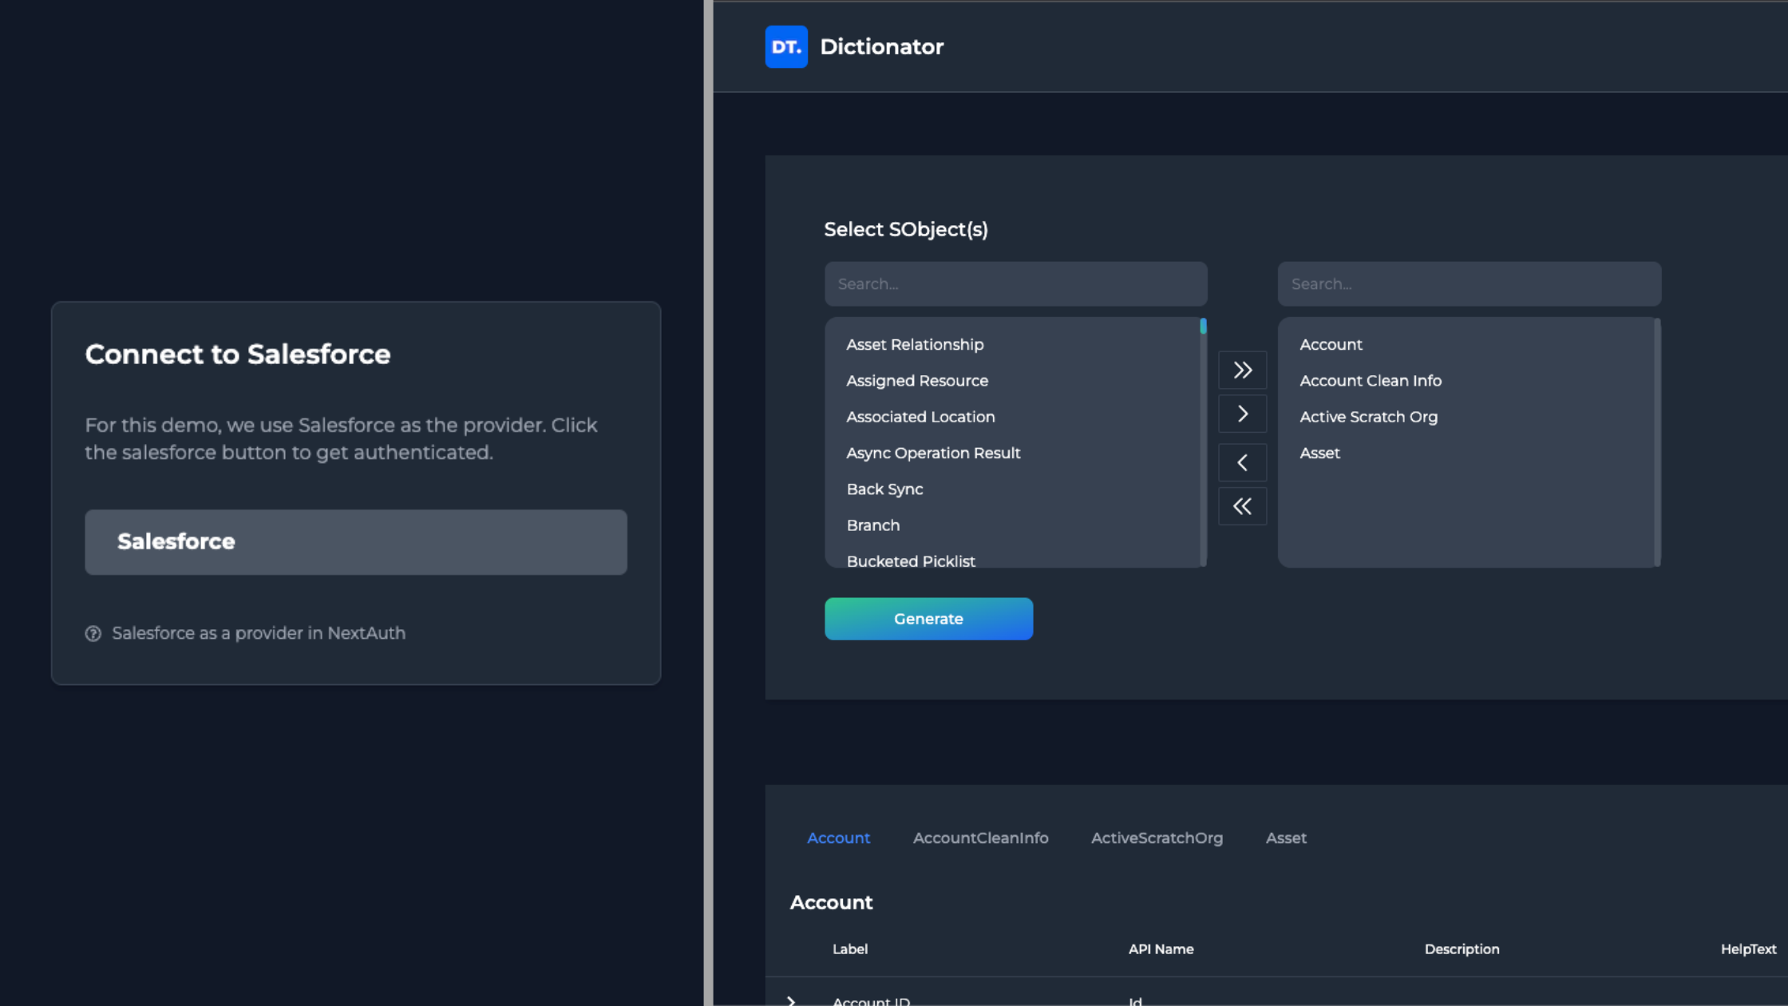Screen dimensions: 1788x1006
Task: Click the Generate button
Action: click(x=928, y=619)
